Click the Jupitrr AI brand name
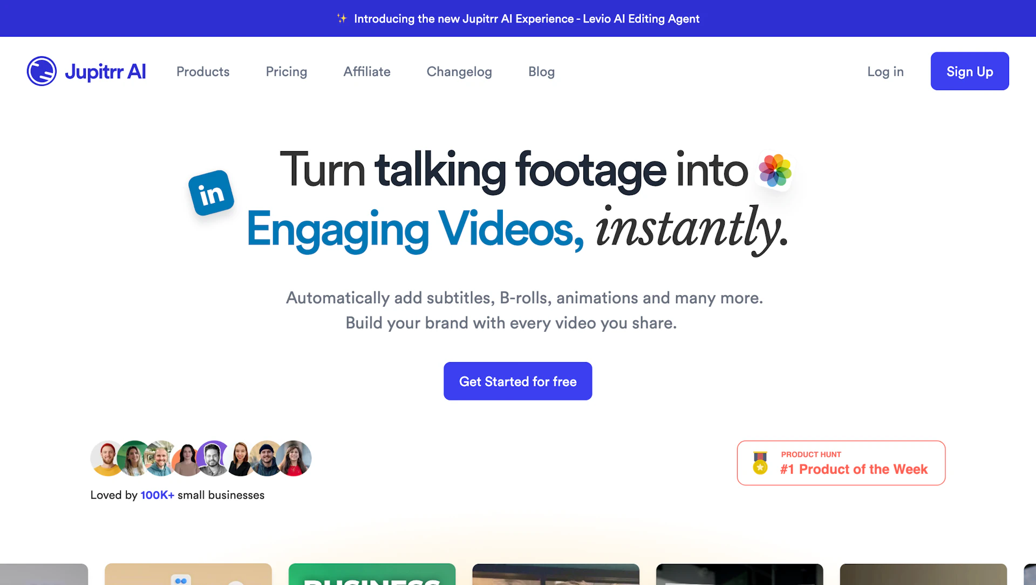 point(105,71)
